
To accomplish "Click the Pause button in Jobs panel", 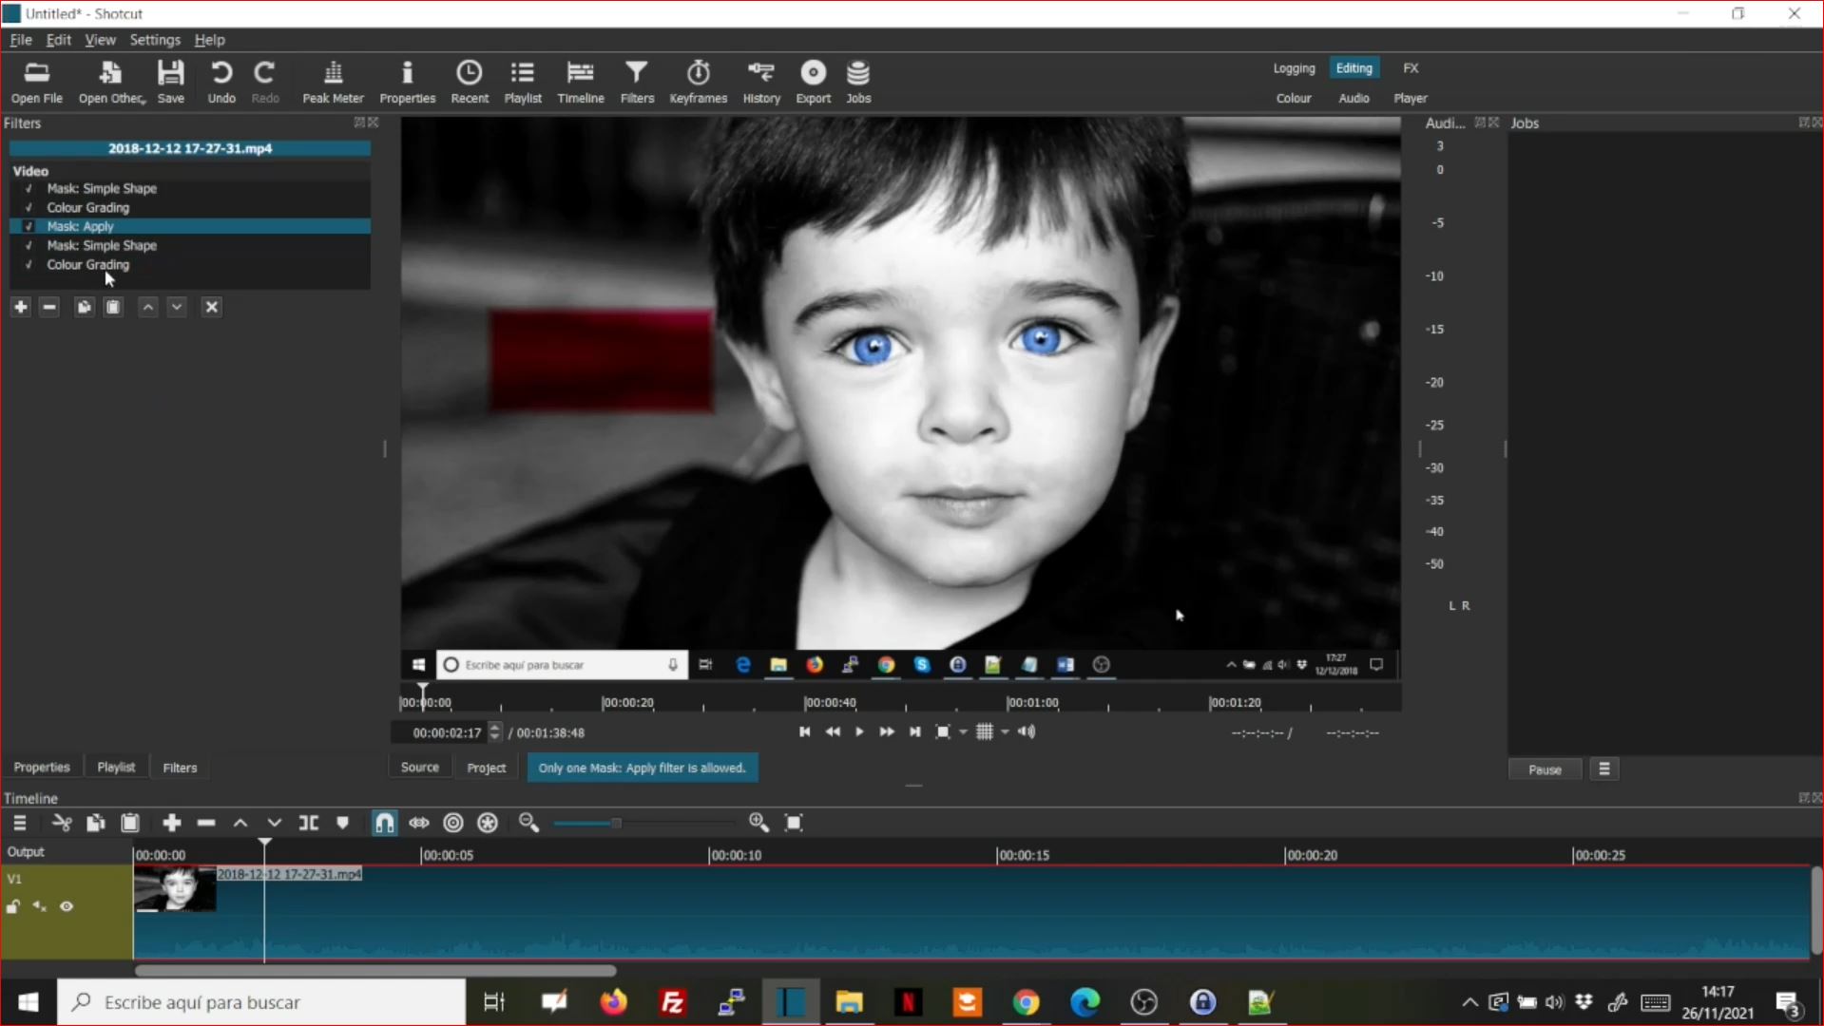I will coord(1544,769).
